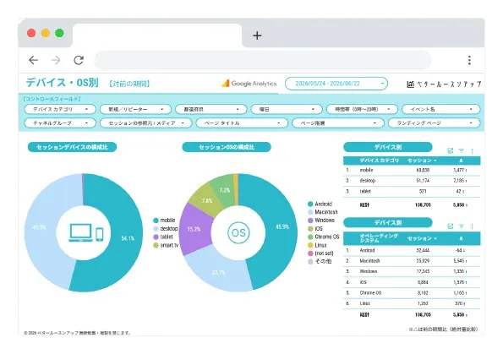Click the セッションデバイスの構成比 chart title
The height and width of the screenshot is (354, 503).
coord(72,147)
